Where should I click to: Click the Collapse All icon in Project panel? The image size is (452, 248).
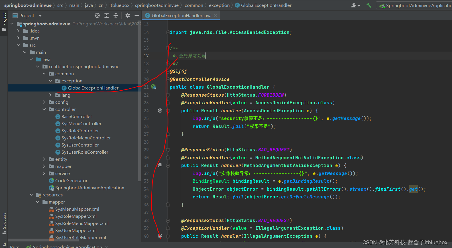coord(116,15)
